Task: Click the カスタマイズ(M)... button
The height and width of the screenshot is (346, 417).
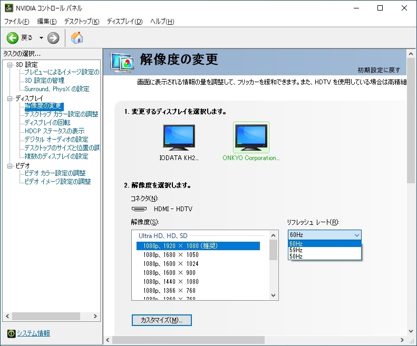Action: 162,320
